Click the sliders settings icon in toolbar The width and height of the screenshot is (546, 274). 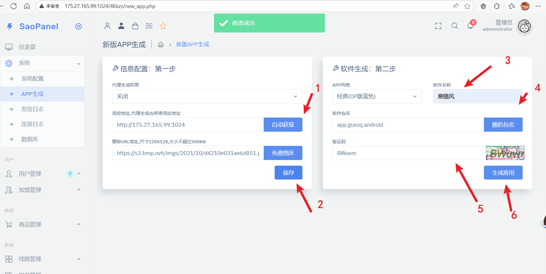pos(149,26)
